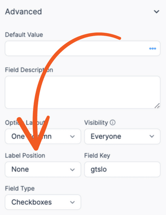Open Option Layout dropdown showing One Column
The image size is (166, 215).
coord(43,136)
